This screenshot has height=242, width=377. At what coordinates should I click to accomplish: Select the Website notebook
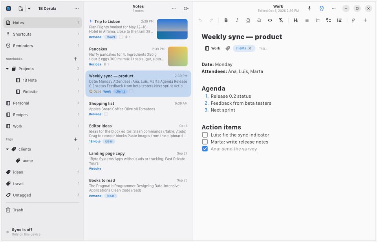[42, 92]
